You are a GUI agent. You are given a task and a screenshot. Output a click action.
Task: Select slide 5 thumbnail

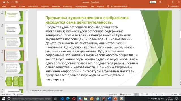14,68
